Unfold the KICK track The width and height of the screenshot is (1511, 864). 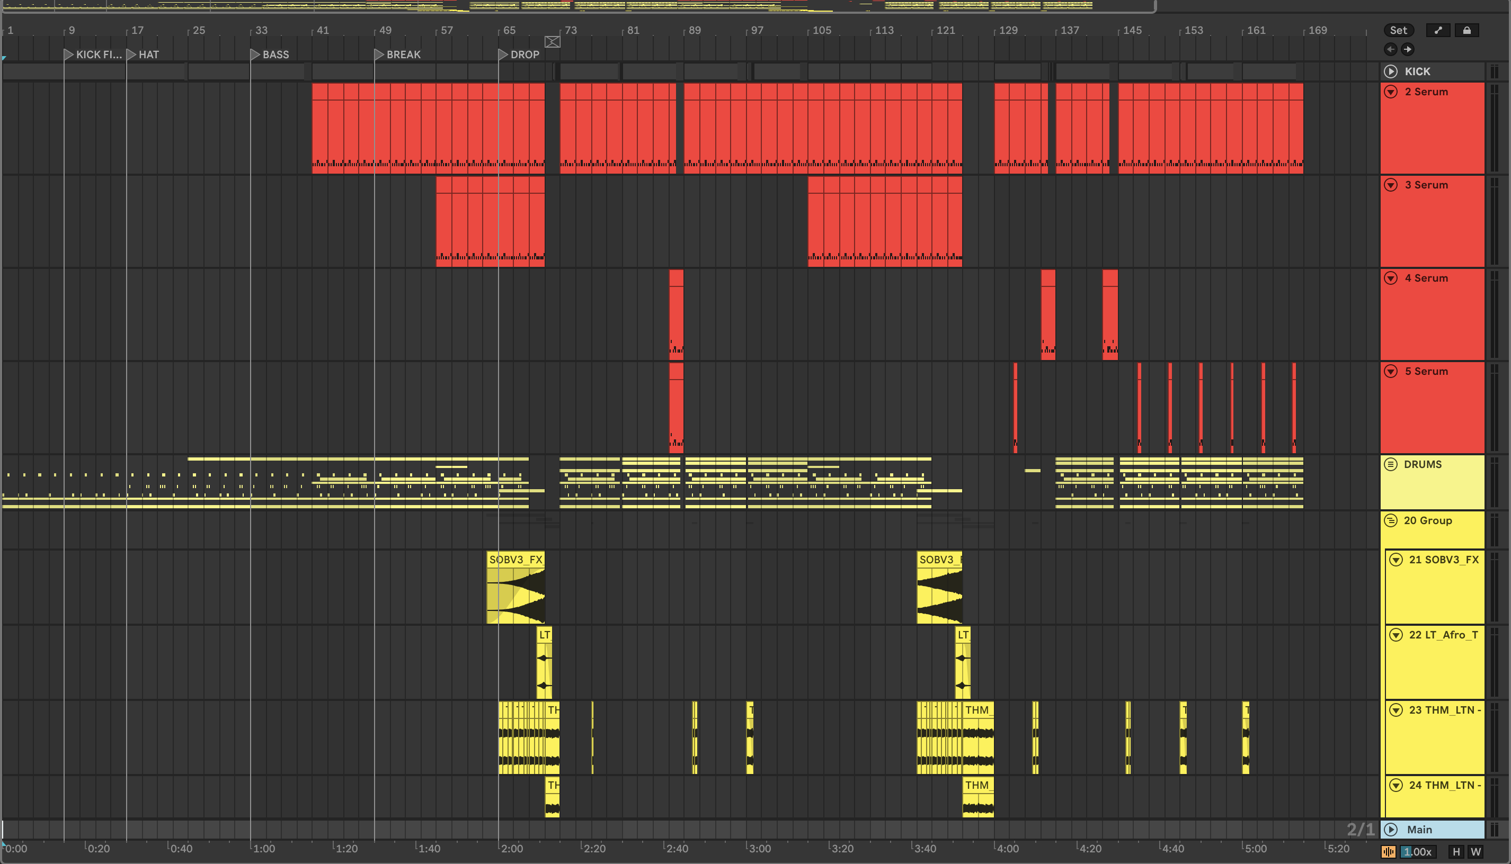pos(1391,71)
